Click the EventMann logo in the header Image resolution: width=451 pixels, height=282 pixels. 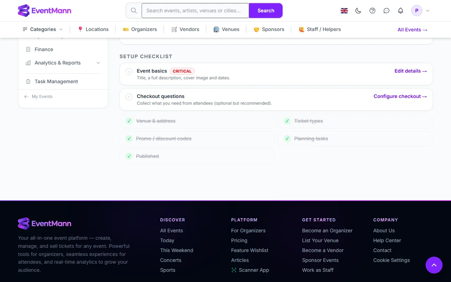(45, 11)
